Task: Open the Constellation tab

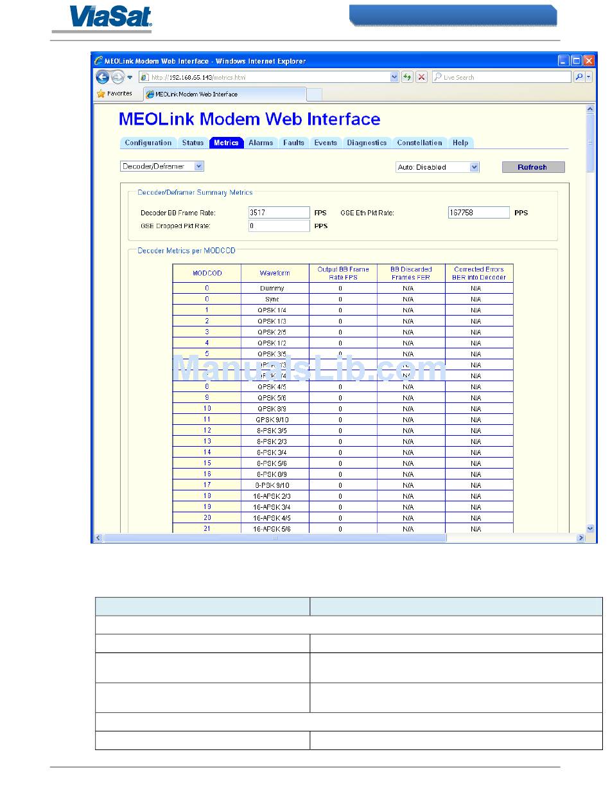Action: coord(419,143)
